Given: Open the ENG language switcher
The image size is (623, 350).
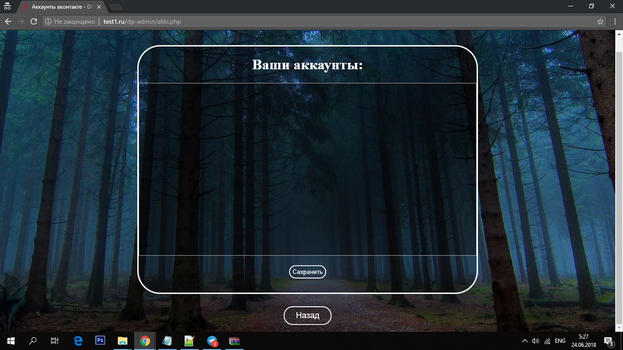Looking at the screenshot, I should (x=560, y=341).
